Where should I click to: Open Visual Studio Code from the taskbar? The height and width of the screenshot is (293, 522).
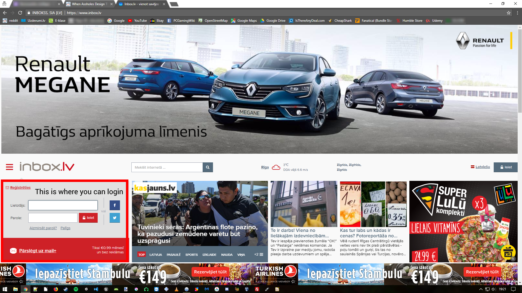tap(96, 289)
